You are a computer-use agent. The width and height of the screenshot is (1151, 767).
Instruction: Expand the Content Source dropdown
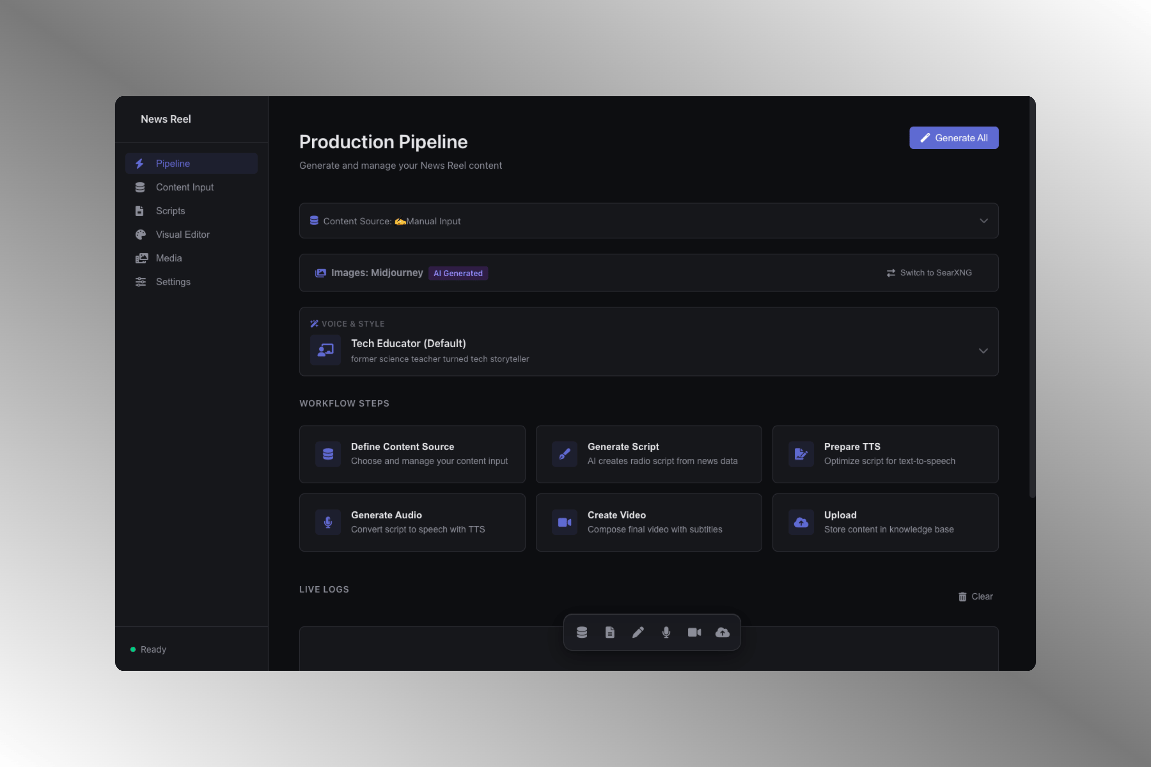(x=984, y=221)
